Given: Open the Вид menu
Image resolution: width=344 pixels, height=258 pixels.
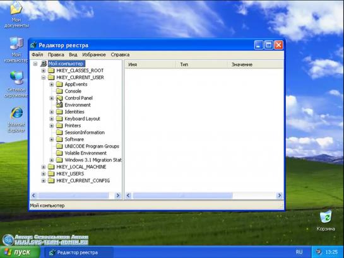Looking at the screenshot, I should pyautogui.click(x=73, y=55).
